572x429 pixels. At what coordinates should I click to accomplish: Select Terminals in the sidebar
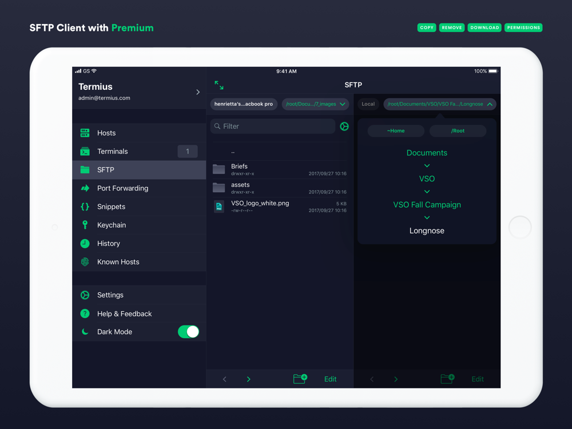coord(139,152)
